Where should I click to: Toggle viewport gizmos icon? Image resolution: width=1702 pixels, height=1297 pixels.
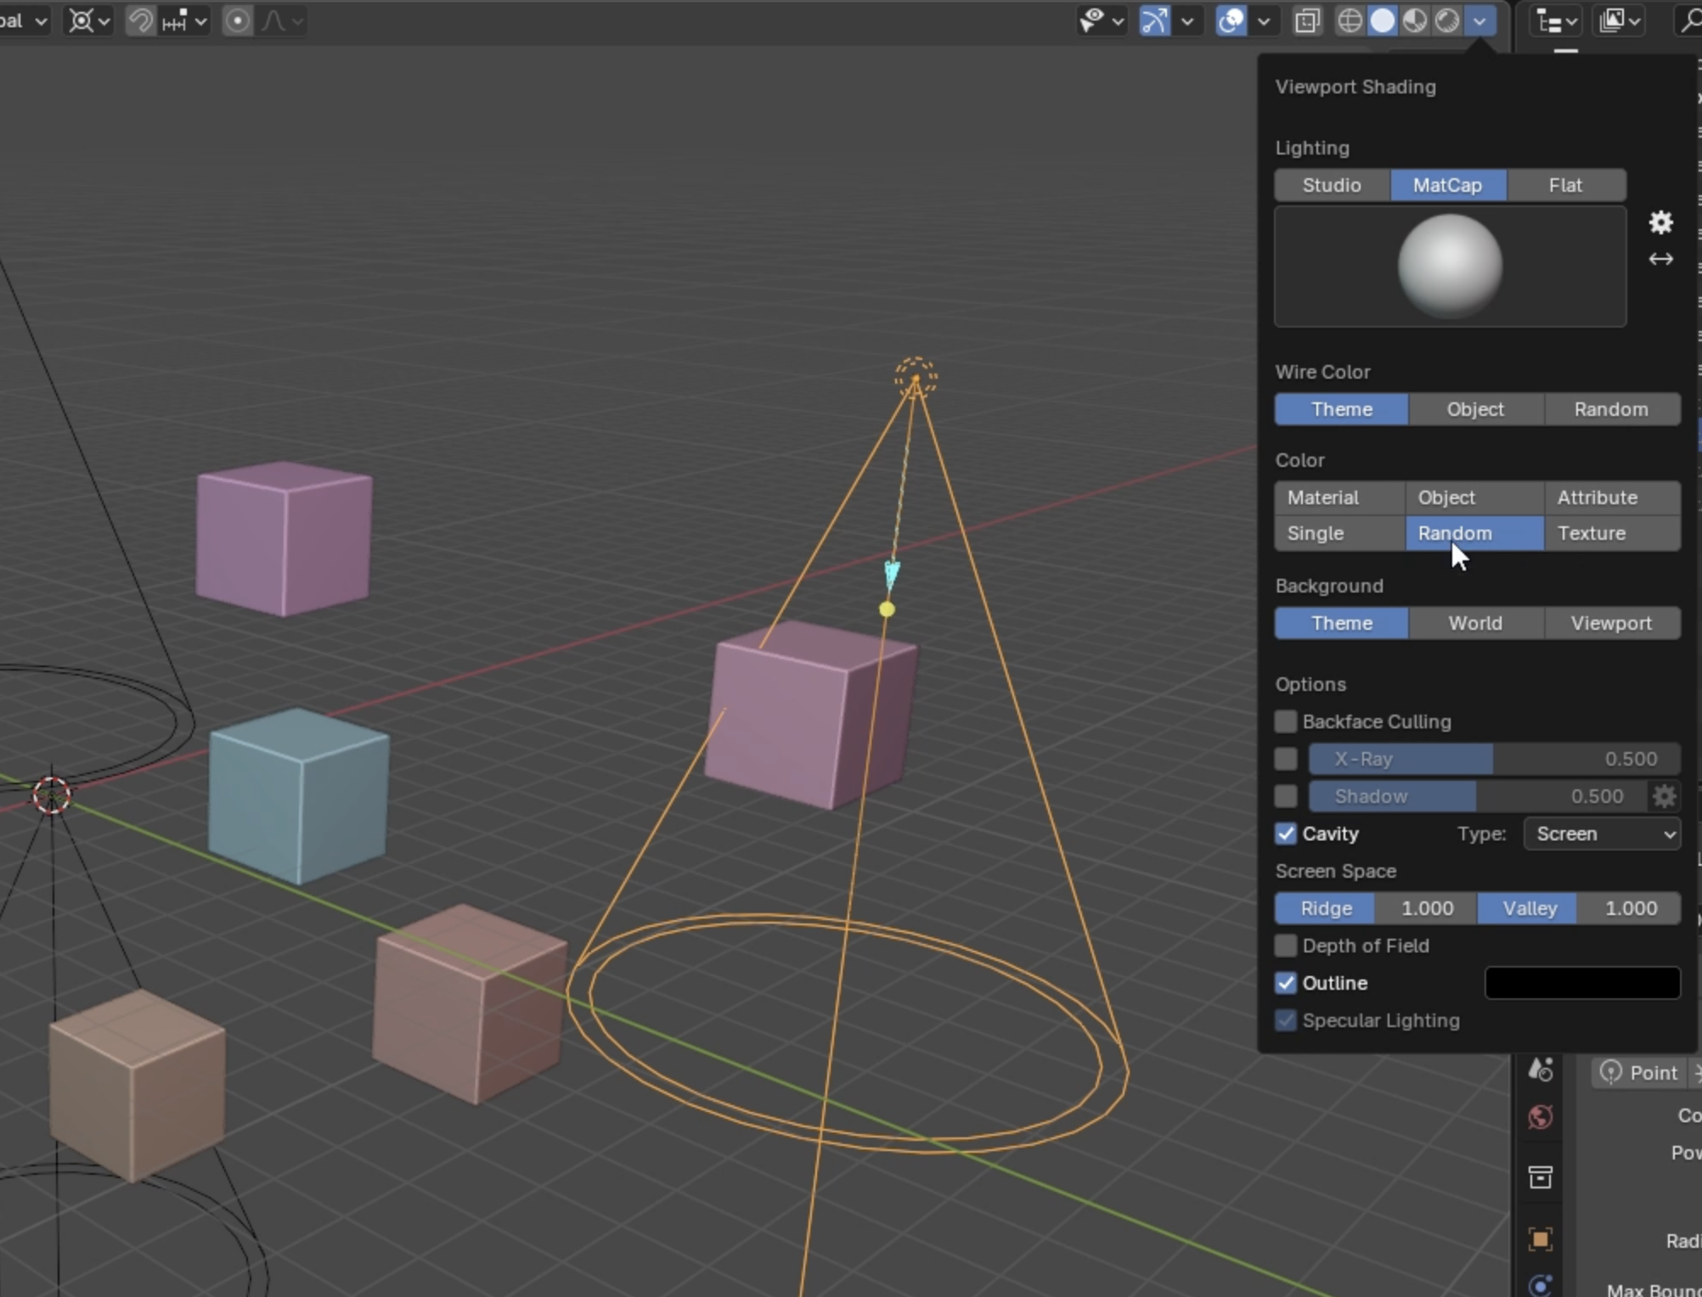pos(1155,20)
